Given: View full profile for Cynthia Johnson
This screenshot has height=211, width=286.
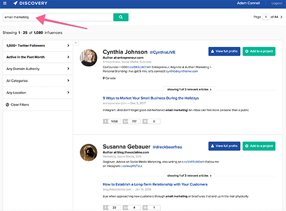Looking at the screenshot, I should coord(224,51).
